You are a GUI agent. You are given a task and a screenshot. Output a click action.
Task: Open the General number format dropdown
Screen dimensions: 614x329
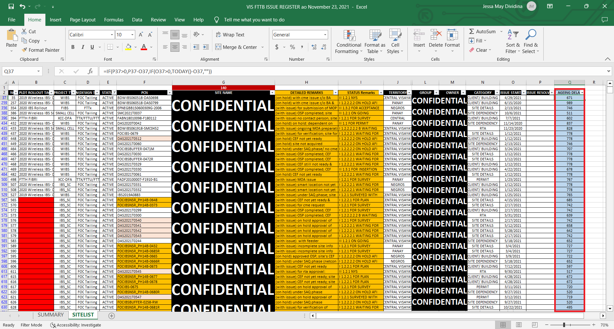325,34
